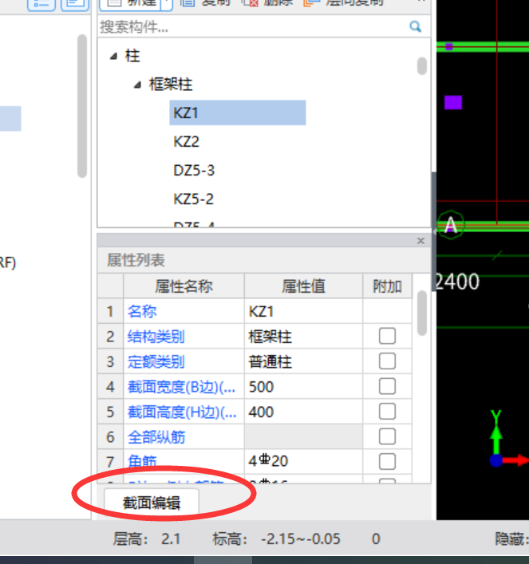Check the 附加 box for 定额类别
Image resolution: width=529 pixels, height=564 pixels.
pyautogui.click(x=387, y=361)
